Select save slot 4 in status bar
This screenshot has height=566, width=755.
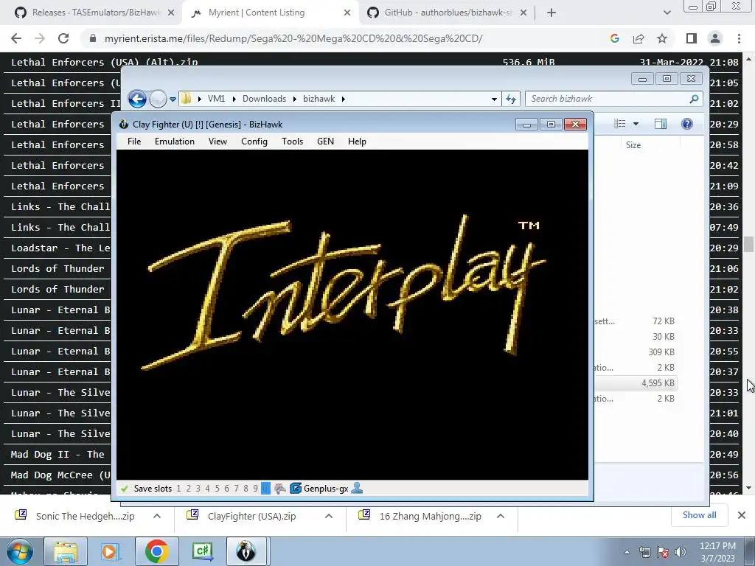(x=207, y=489)
